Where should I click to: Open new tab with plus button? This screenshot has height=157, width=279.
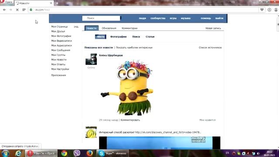tap(57, 3)
